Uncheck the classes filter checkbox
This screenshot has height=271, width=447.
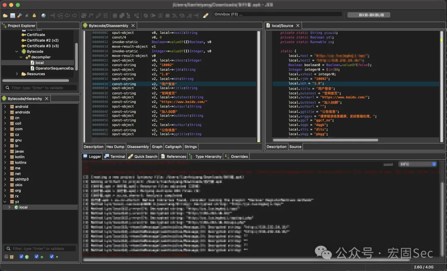[x=22, y=257]
